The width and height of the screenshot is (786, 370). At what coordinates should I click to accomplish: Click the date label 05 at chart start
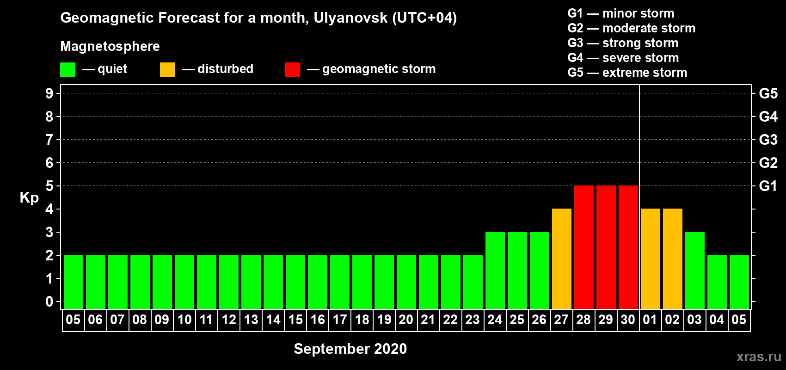tap(73, 320)
